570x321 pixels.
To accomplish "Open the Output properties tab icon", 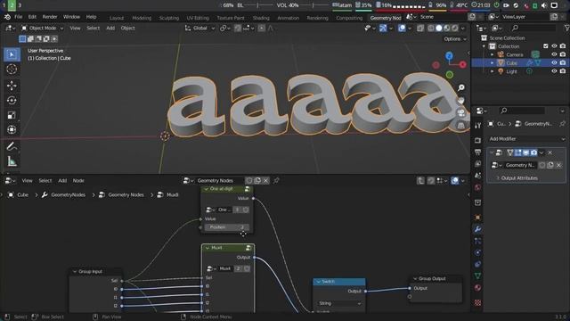I will [x=477, y=152].
